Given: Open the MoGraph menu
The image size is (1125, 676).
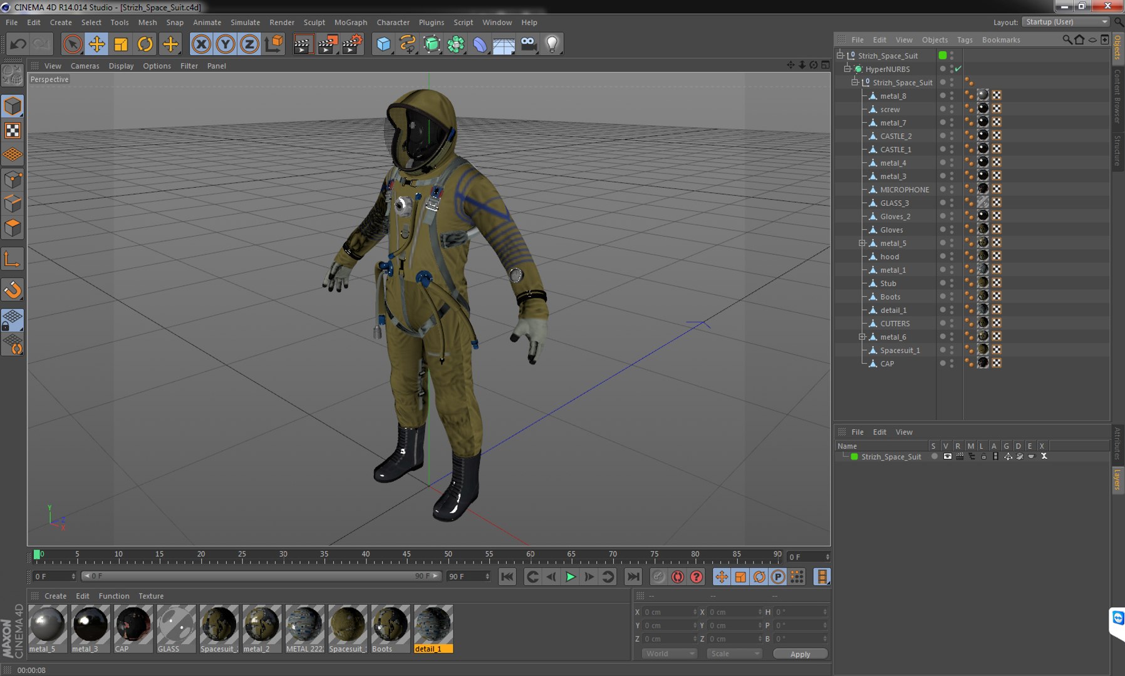Looking at the screenshot, I should pyautogui.click(x=350, y=23).
